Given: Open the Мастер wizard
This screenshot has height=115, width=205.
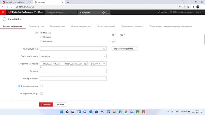Looking at the screenshot, I should [162, 12].
